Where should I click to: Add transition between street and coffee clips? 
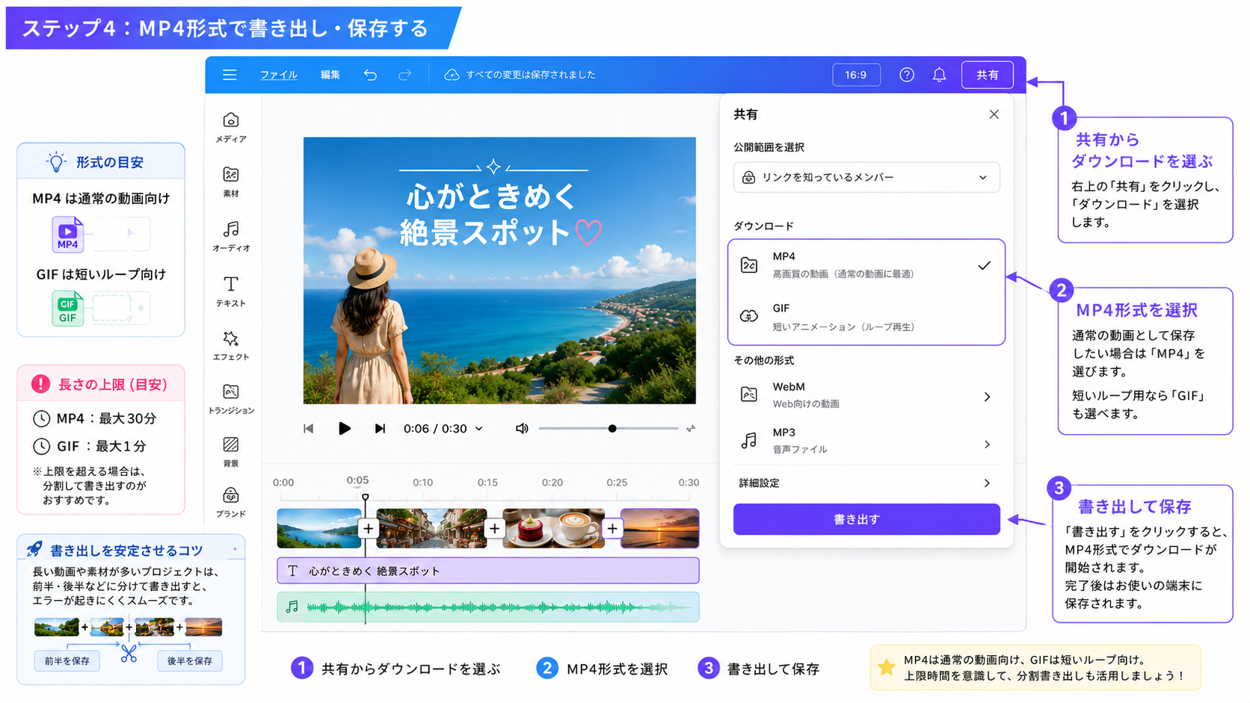pyautogui.click(x=494, y=528)
